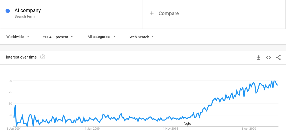Click the 1 Jun 2009 axis label
The height and width of the screenshot is (136, 286).
coord(92,129)
